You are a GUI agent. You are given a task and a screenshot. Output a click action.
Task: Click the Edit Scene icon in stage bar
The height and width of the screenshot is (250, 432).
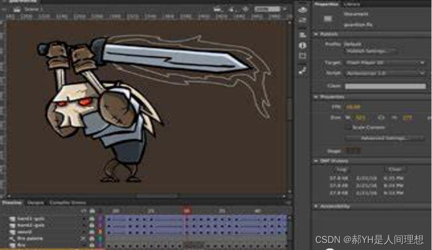(x=218, y=10)
